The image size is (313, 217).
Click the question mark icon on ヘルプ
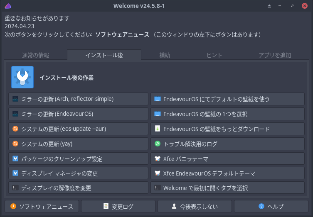pos(261,206)
